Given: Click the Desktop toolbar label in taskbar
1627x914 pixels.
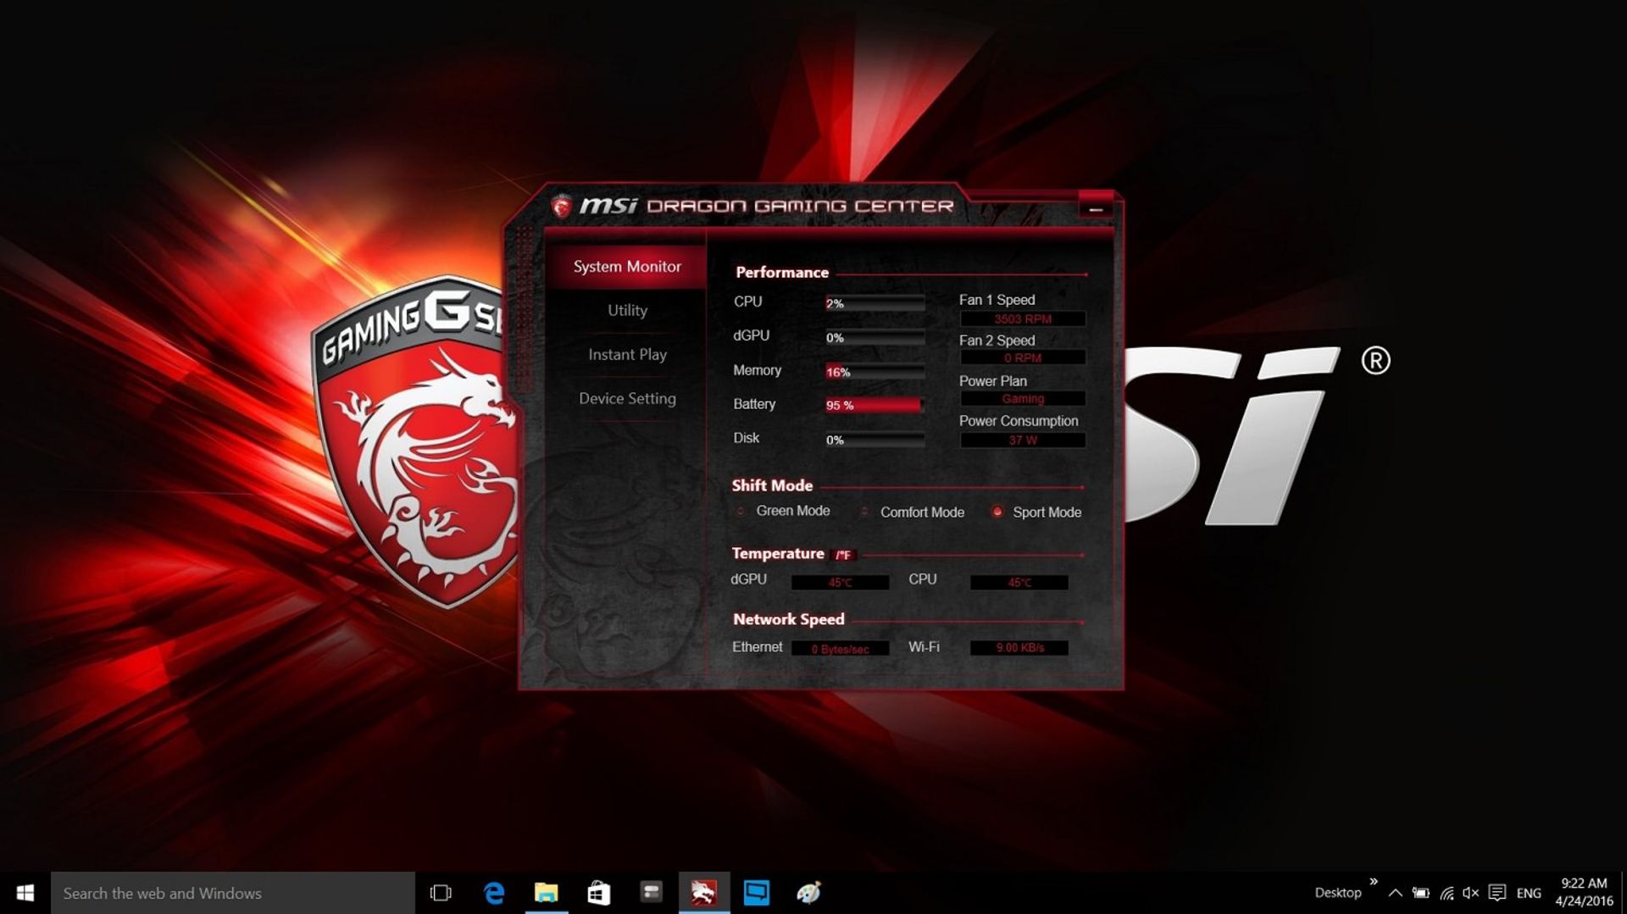Looking at the screenshot, I should point(1337,893).
